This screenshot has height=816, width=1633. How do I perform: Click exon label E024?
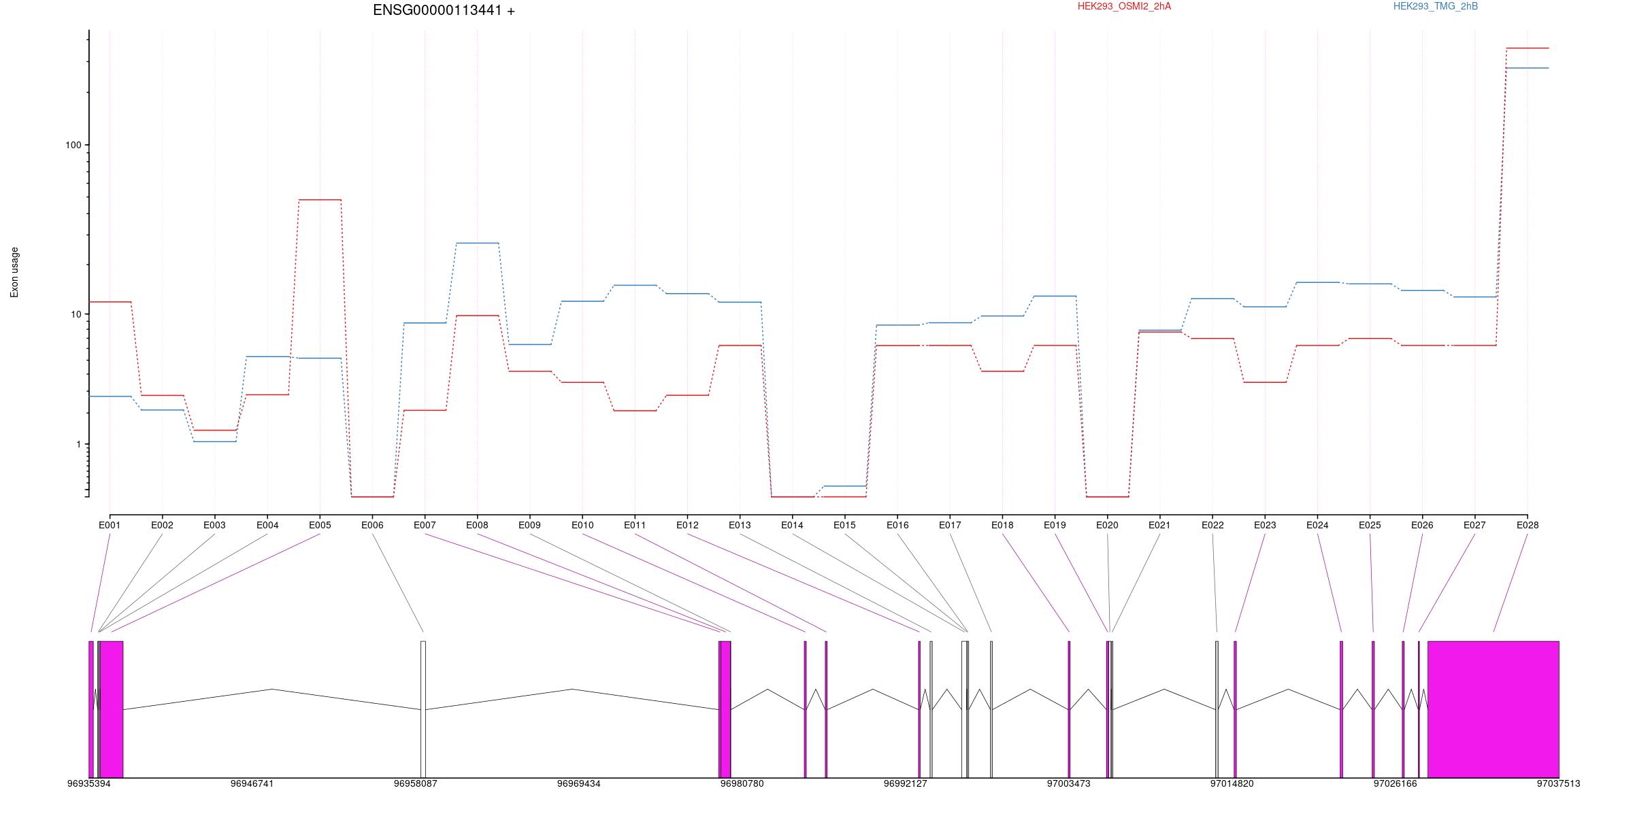pyautogui.click(x=1317, y=525)
